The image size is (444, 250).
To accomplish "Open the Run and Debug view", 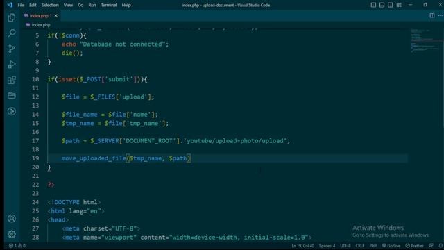I will (x=12, y=65).
